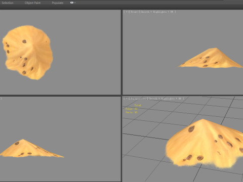Select the sand pile in the top-left viewport

click(x=28, y=52)
